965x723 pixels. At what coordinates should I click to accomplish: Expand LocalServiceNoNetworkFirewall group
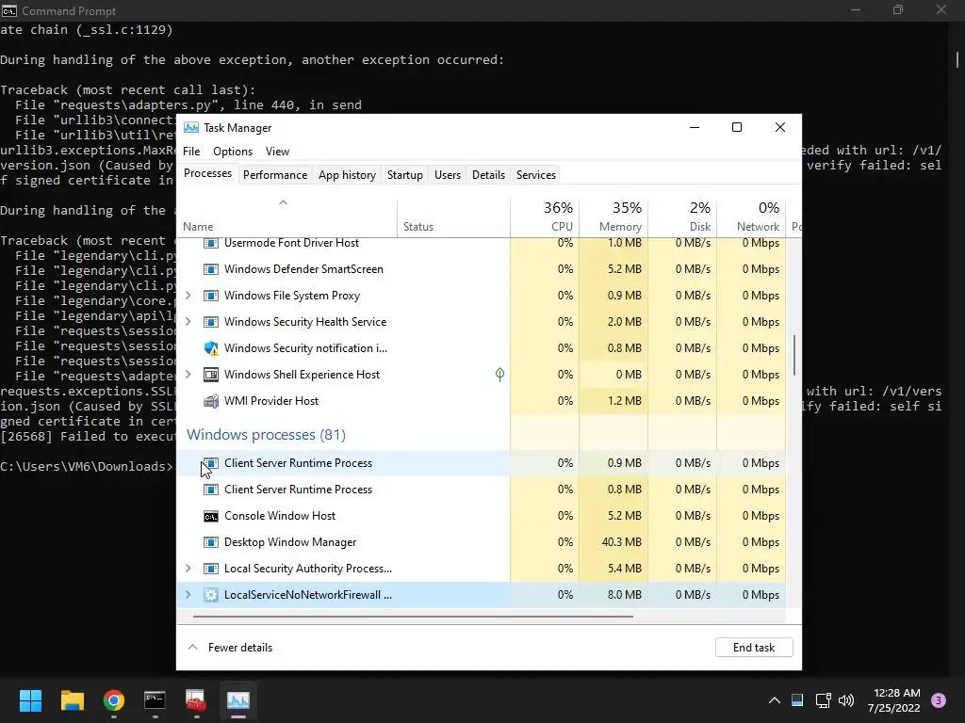(188, 595)
